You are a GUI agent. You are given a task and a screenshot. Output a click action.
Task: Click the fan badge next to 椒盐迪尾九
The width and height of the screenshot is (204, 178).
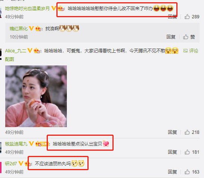pyautogui.click(x=41, y=144)
